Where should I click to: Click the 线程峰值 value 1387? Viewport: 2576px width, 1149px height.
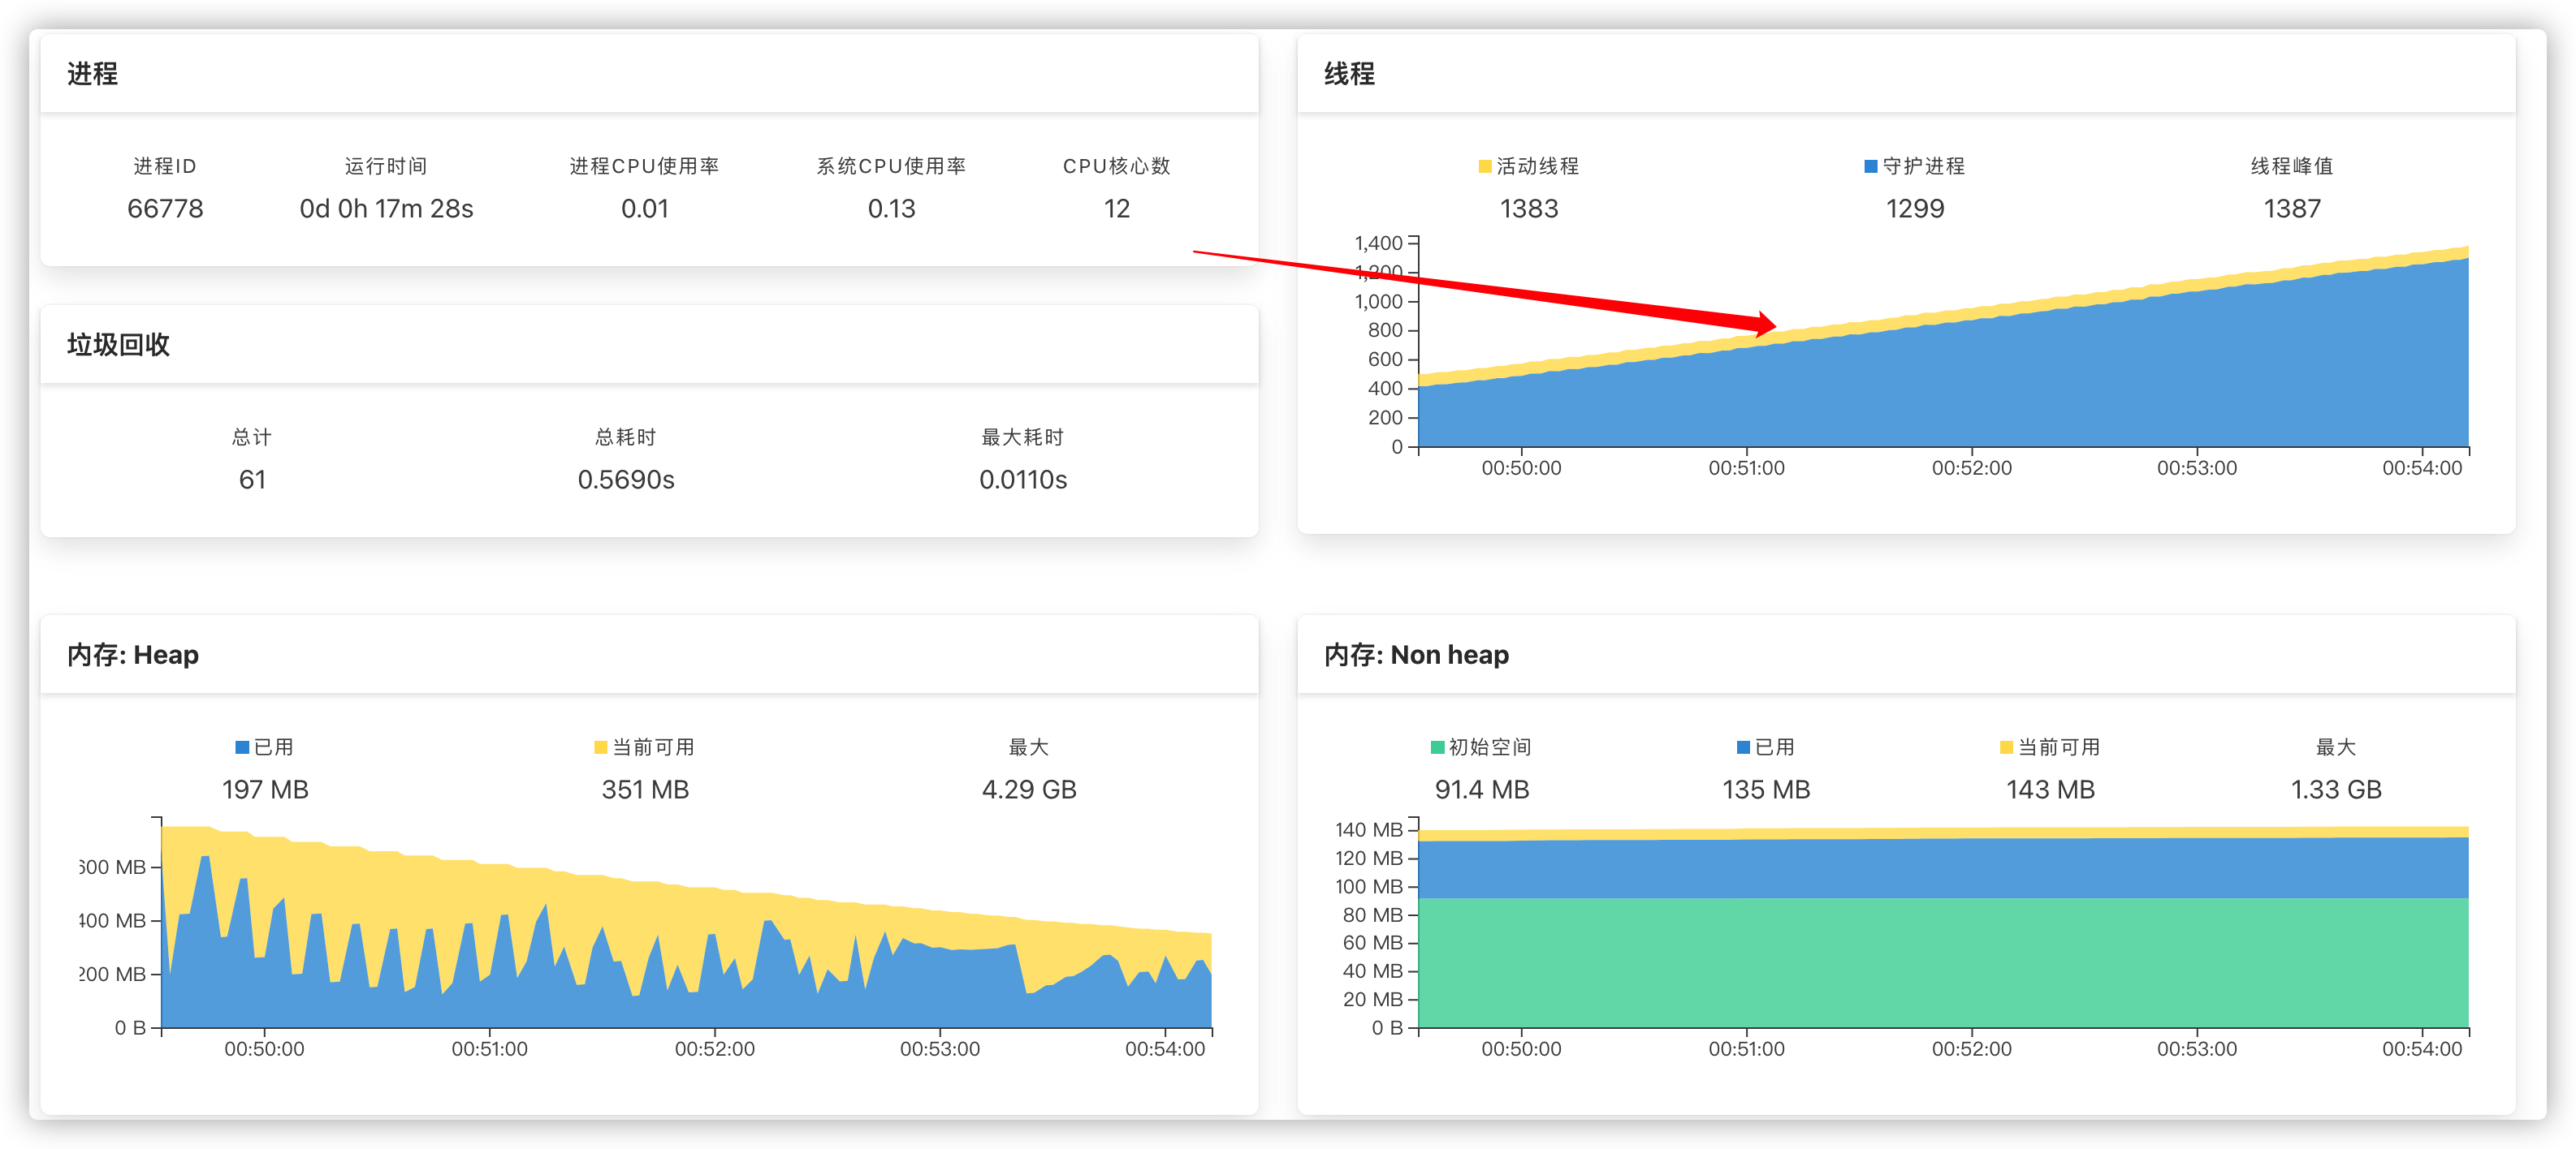[x=2292, y=209]
